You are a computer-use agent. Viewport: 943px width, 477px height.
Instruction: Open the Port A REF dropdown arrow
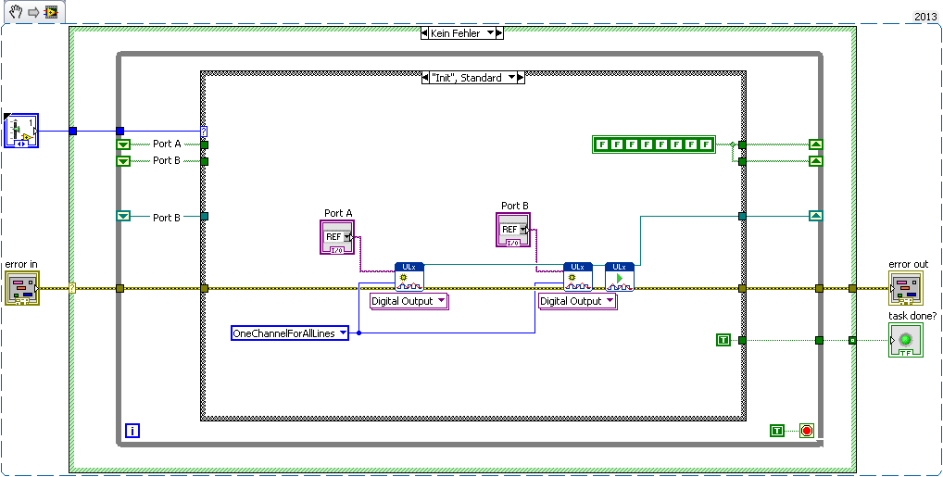[347, 236]
